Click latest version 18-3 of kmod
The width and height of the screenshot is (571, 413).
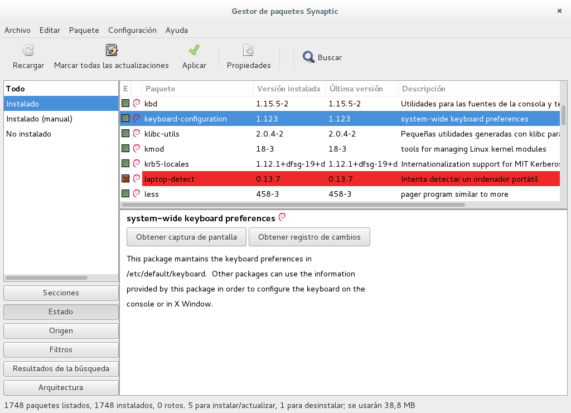pyautogui.click(x=337, y=149)
